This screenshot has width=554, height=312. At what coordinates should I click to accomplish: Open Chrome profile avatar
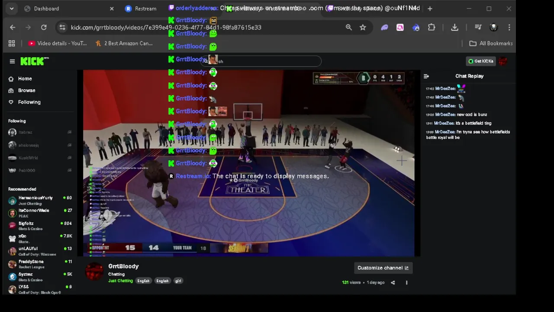[493, 27]
